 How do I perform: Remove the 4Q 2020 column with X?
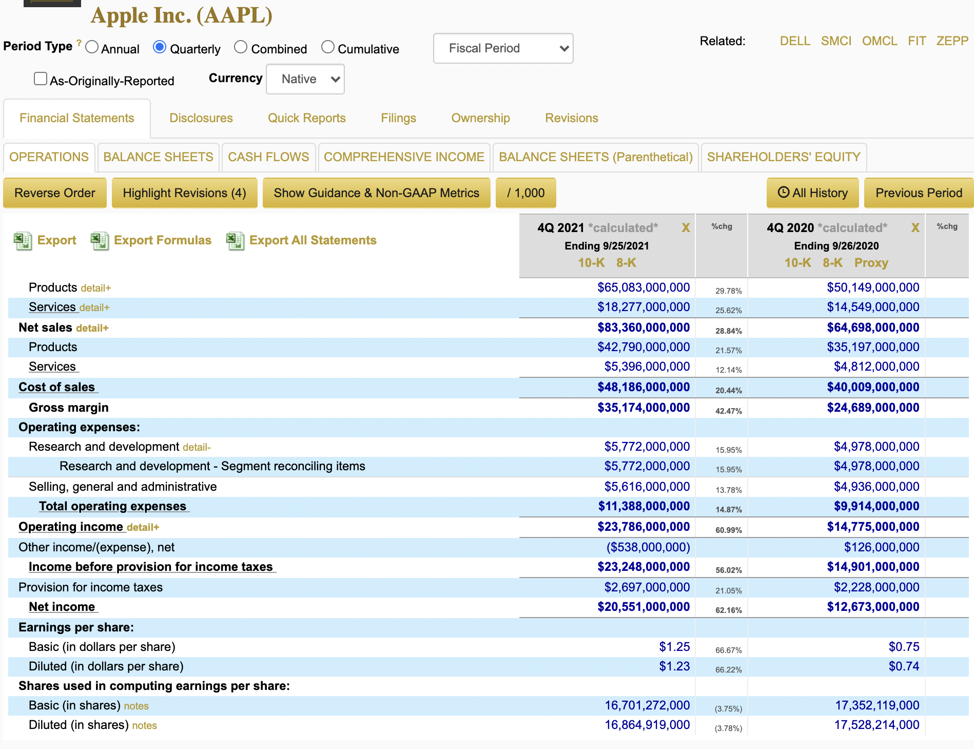tap(914, 227)
